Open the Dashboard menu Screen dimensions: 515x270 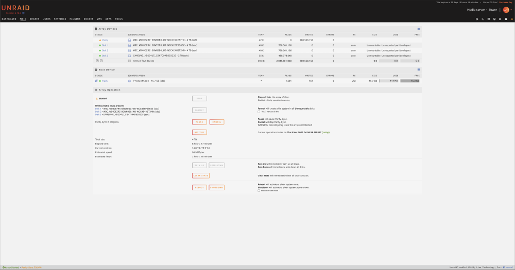coord(9,19)
